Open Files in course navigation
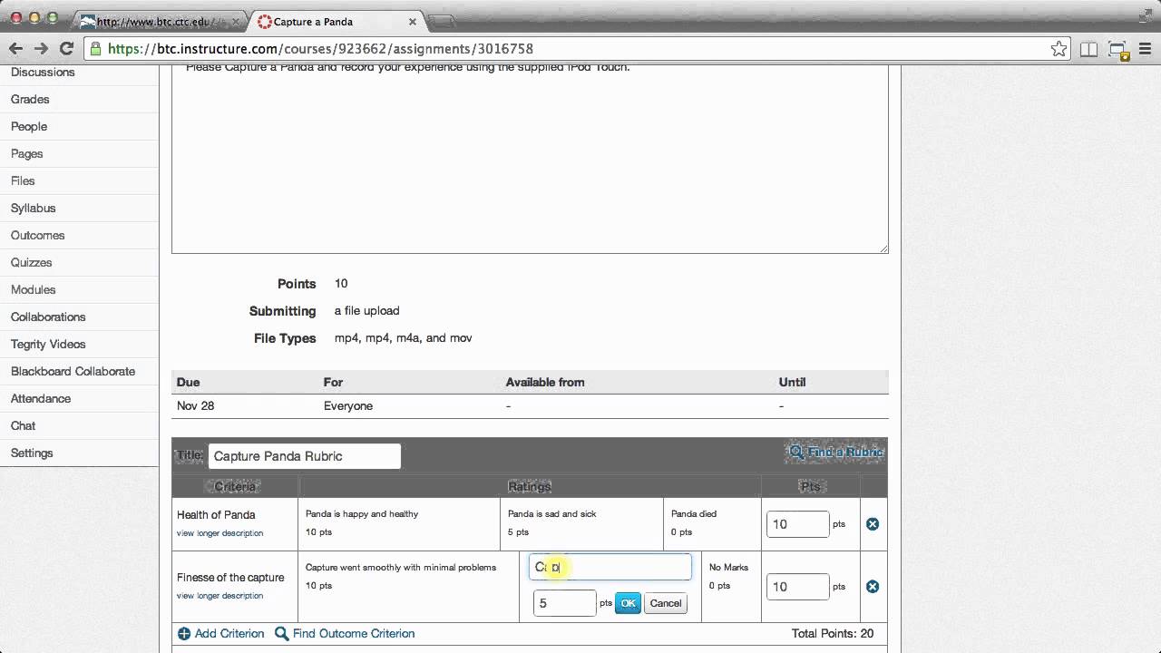 [x=23, y=180]
